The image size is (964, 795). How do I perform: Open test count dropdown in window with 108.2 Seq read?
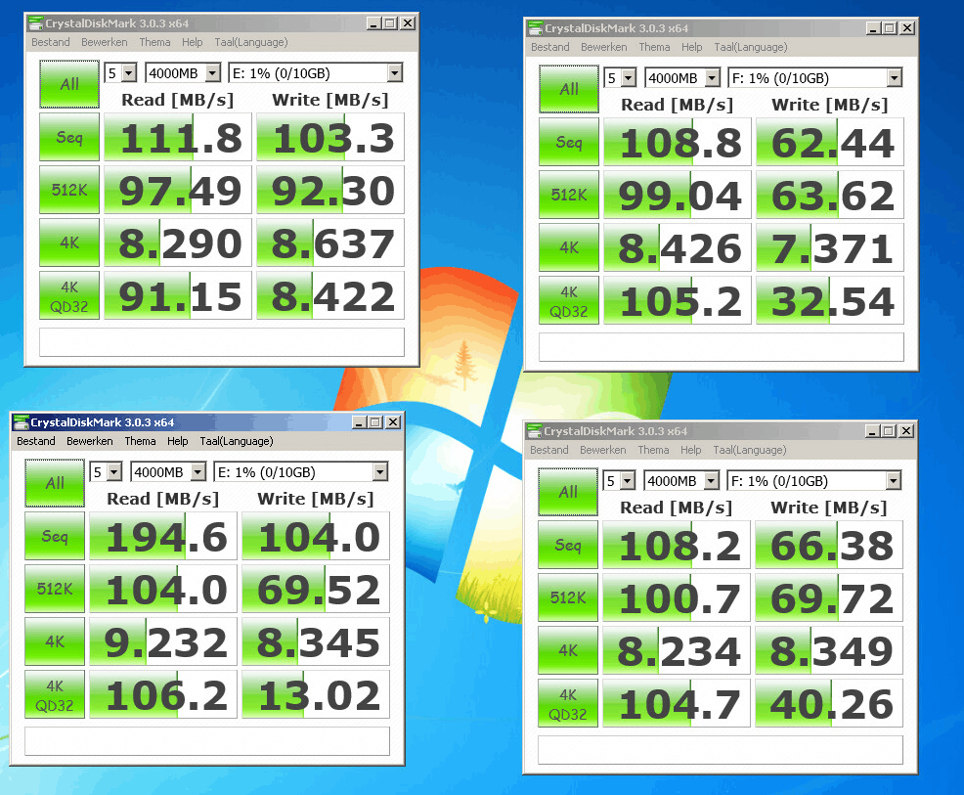point(619,481)
